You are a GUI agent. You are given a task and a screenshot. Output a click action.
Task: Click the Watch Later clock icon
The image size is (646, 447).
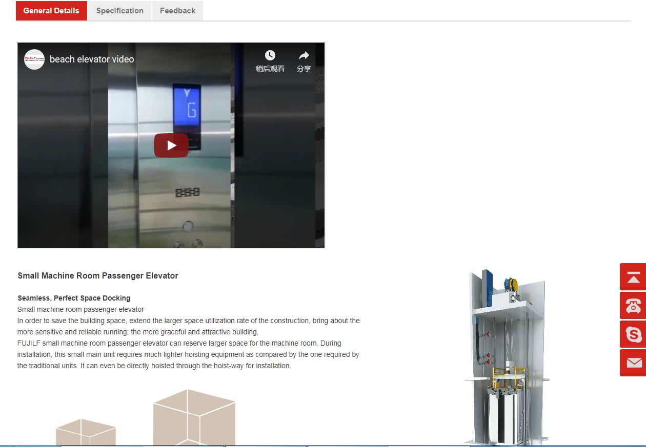click(x=270, y=56)
